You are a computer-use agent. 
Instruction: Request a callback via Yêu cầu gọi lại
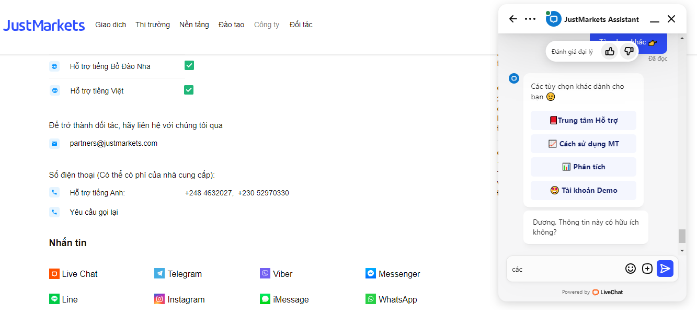[x=94, y=212]
